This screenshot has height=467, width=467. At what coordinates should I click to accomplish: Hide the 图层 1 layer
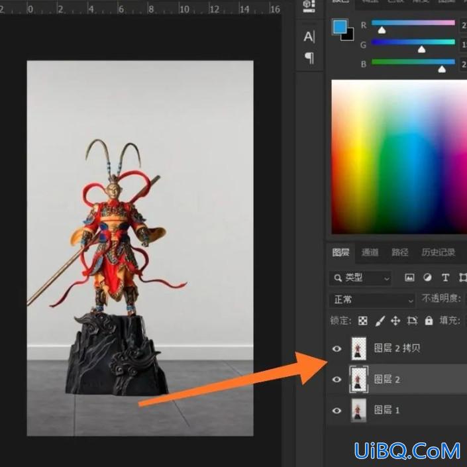pos(337,411)
